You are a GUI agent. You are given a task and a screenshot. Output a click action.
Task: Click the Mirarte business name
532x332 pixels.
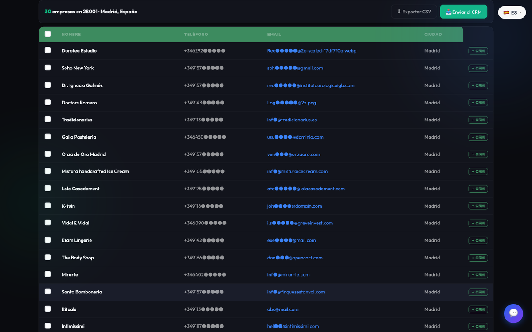pos(70,275)
